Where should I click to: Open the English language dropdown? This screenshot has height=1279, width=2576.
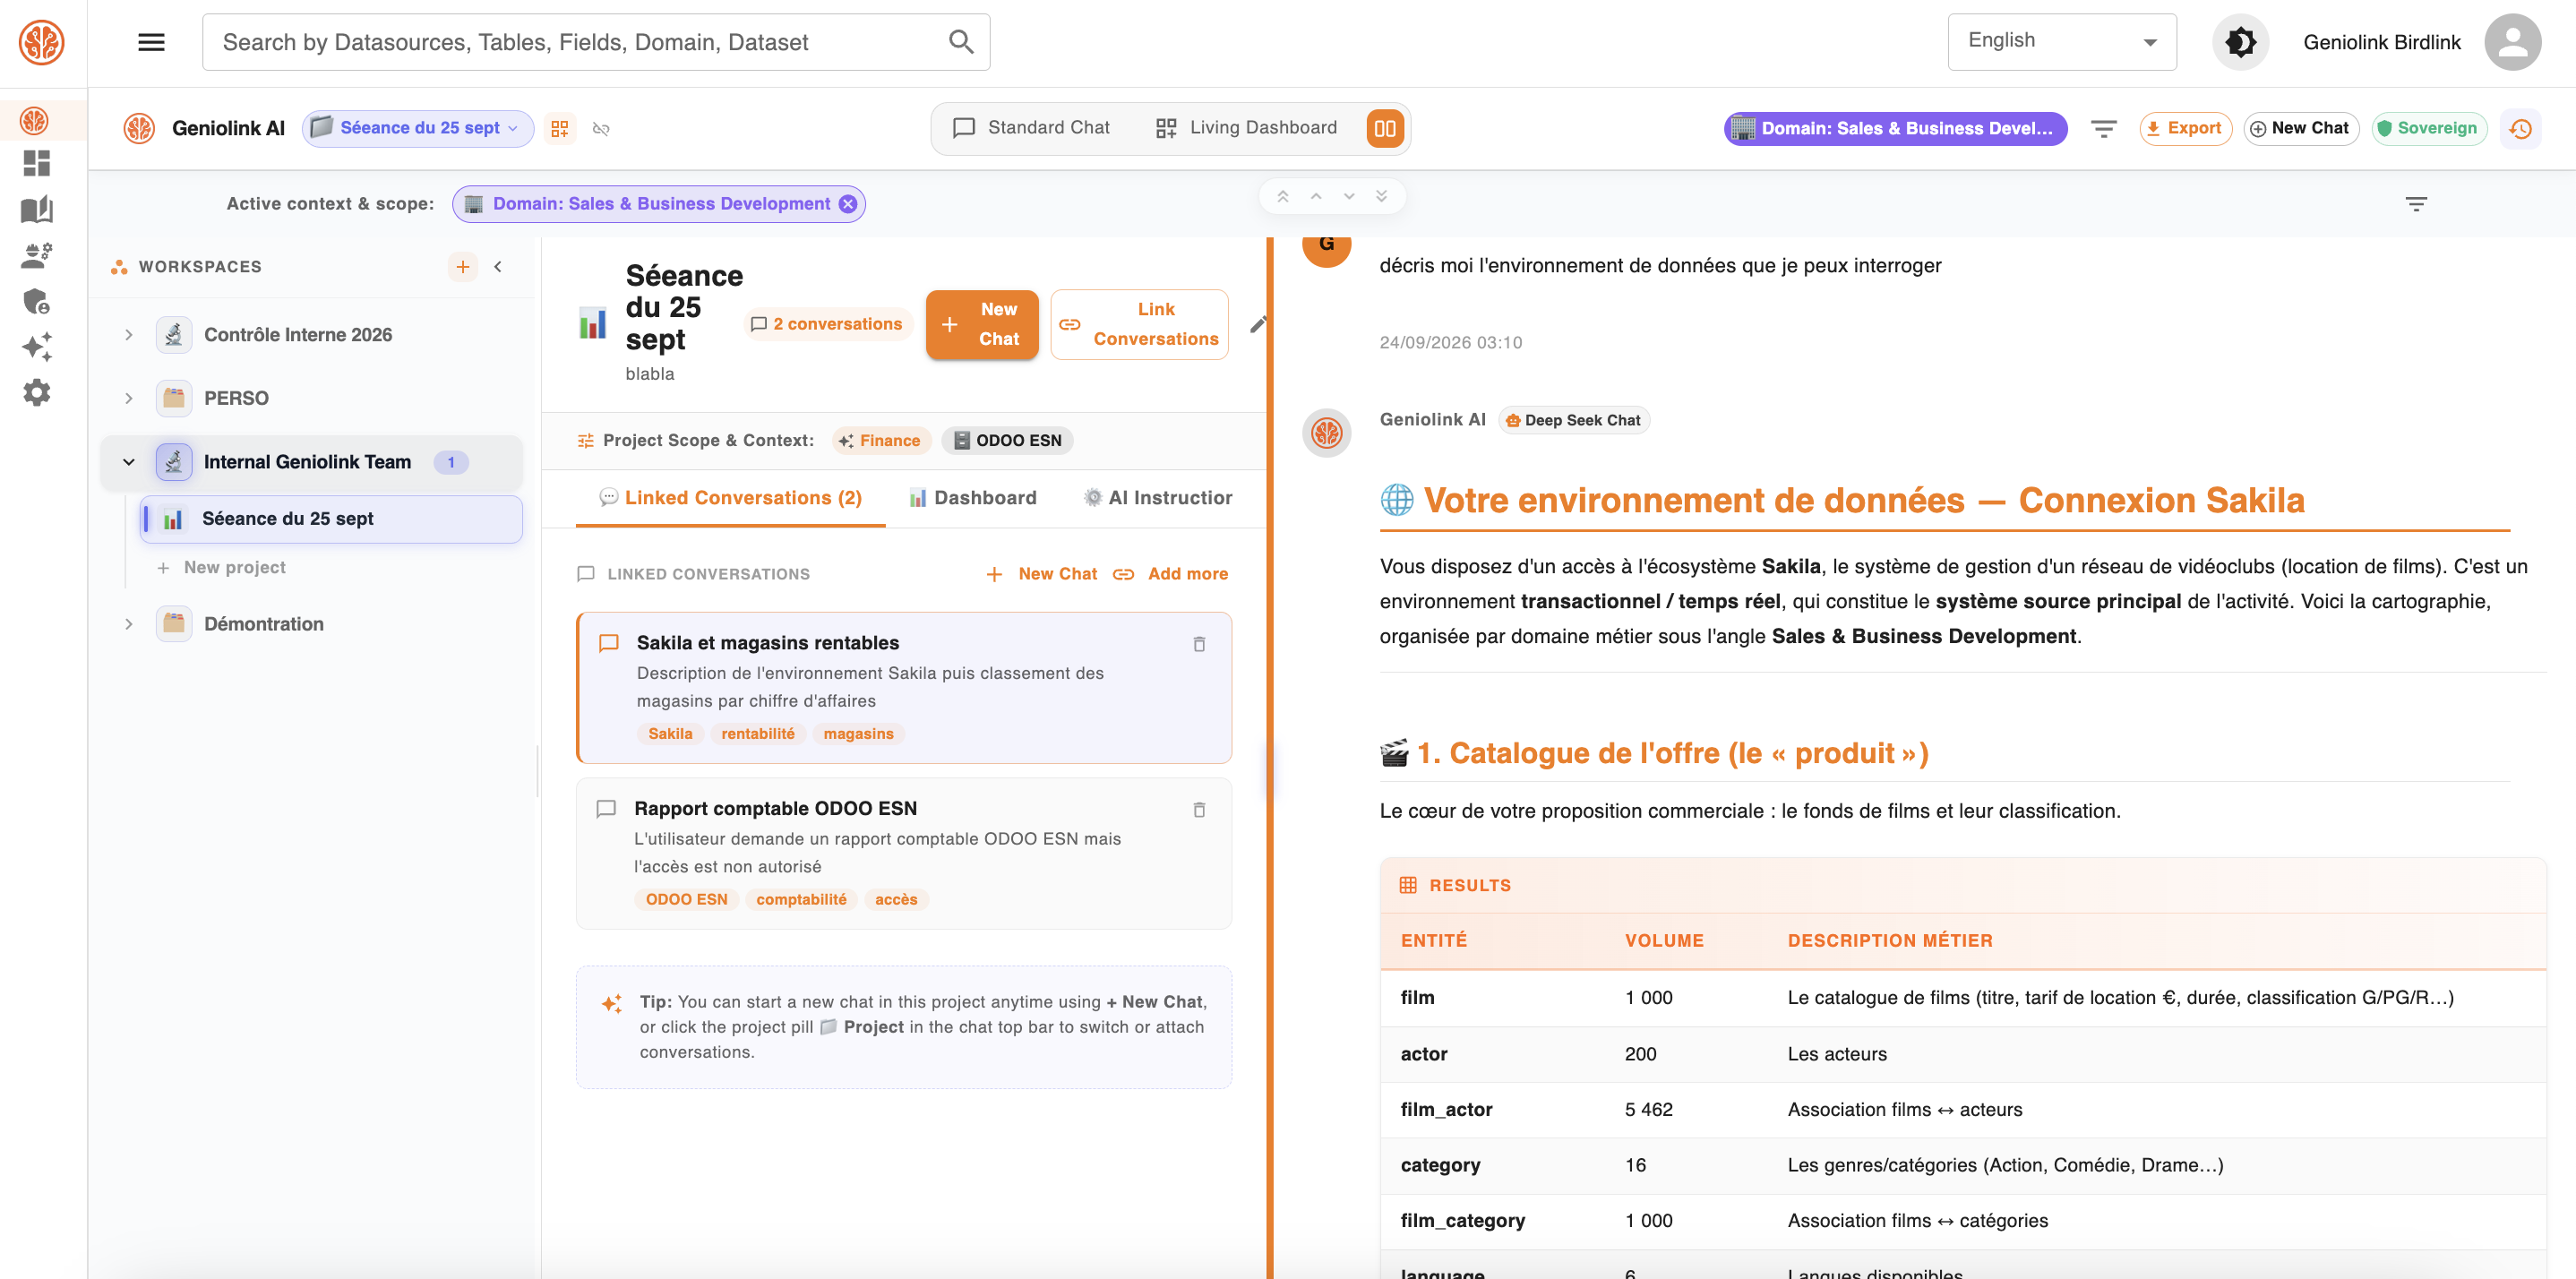2061,42
